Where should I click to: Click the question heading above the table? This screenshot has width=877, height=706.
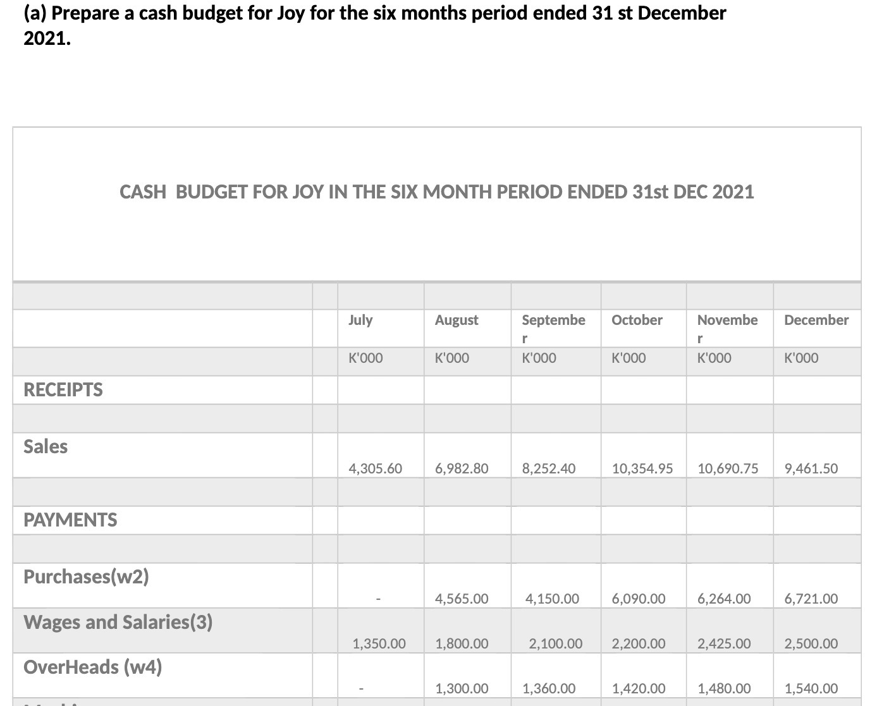tap(374, 13)
